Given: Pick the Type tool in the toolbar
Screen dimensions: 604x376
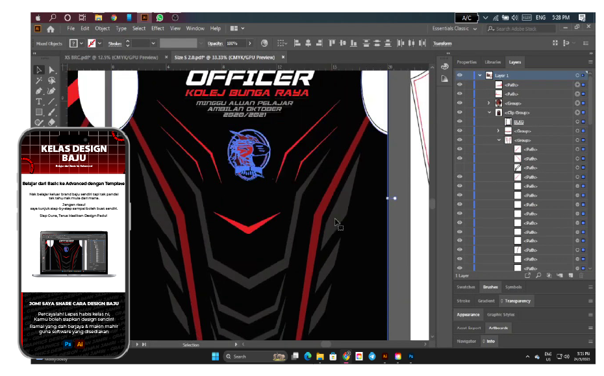Looking at the screenshot, I should [39, 101].
